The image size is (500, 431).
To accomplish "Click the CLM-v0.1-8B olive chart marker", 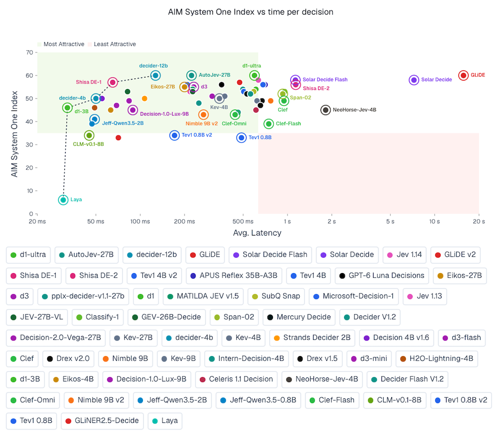I will 89,135.
